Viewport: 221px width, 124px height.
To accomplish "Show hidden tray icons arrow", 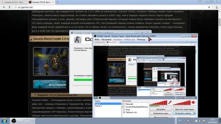I will pyautogui.click(x=184, y=121).
